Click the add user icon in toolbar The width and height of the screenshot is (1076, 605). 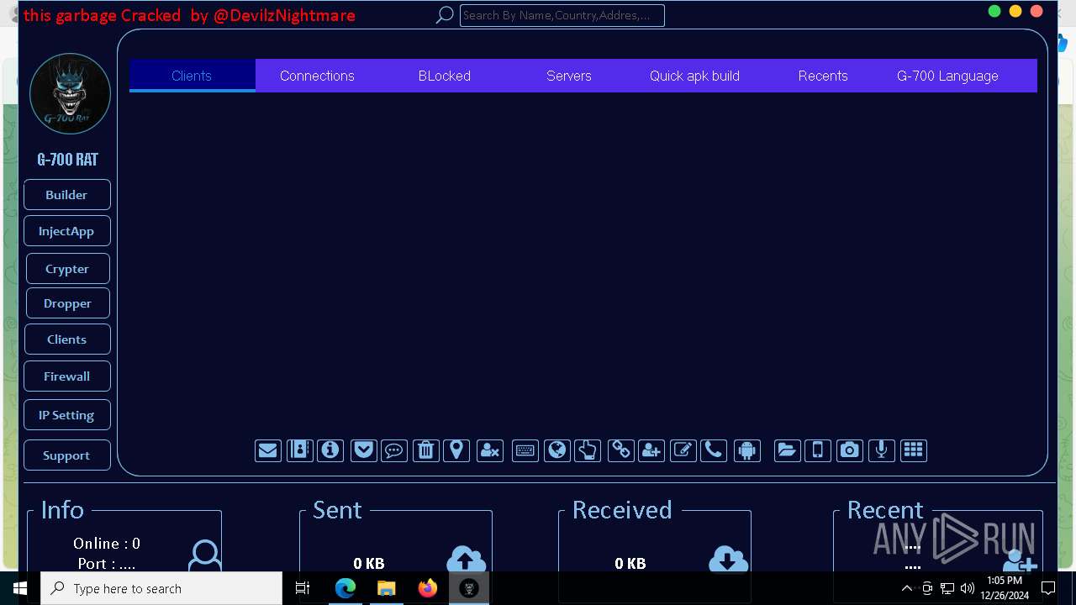[x=651, y=450]
